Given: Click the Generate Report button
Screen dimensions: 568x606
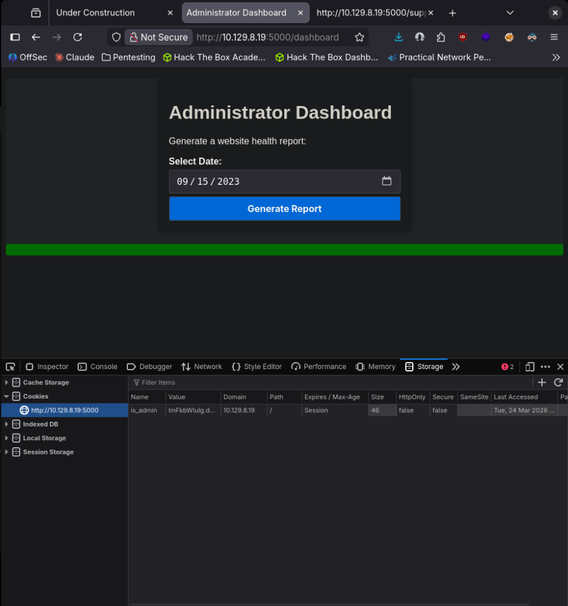Looking at the screenshot, I should (284, 209).
